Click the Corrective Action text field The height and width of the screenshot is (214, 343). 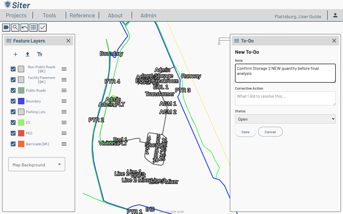(285, 98)
